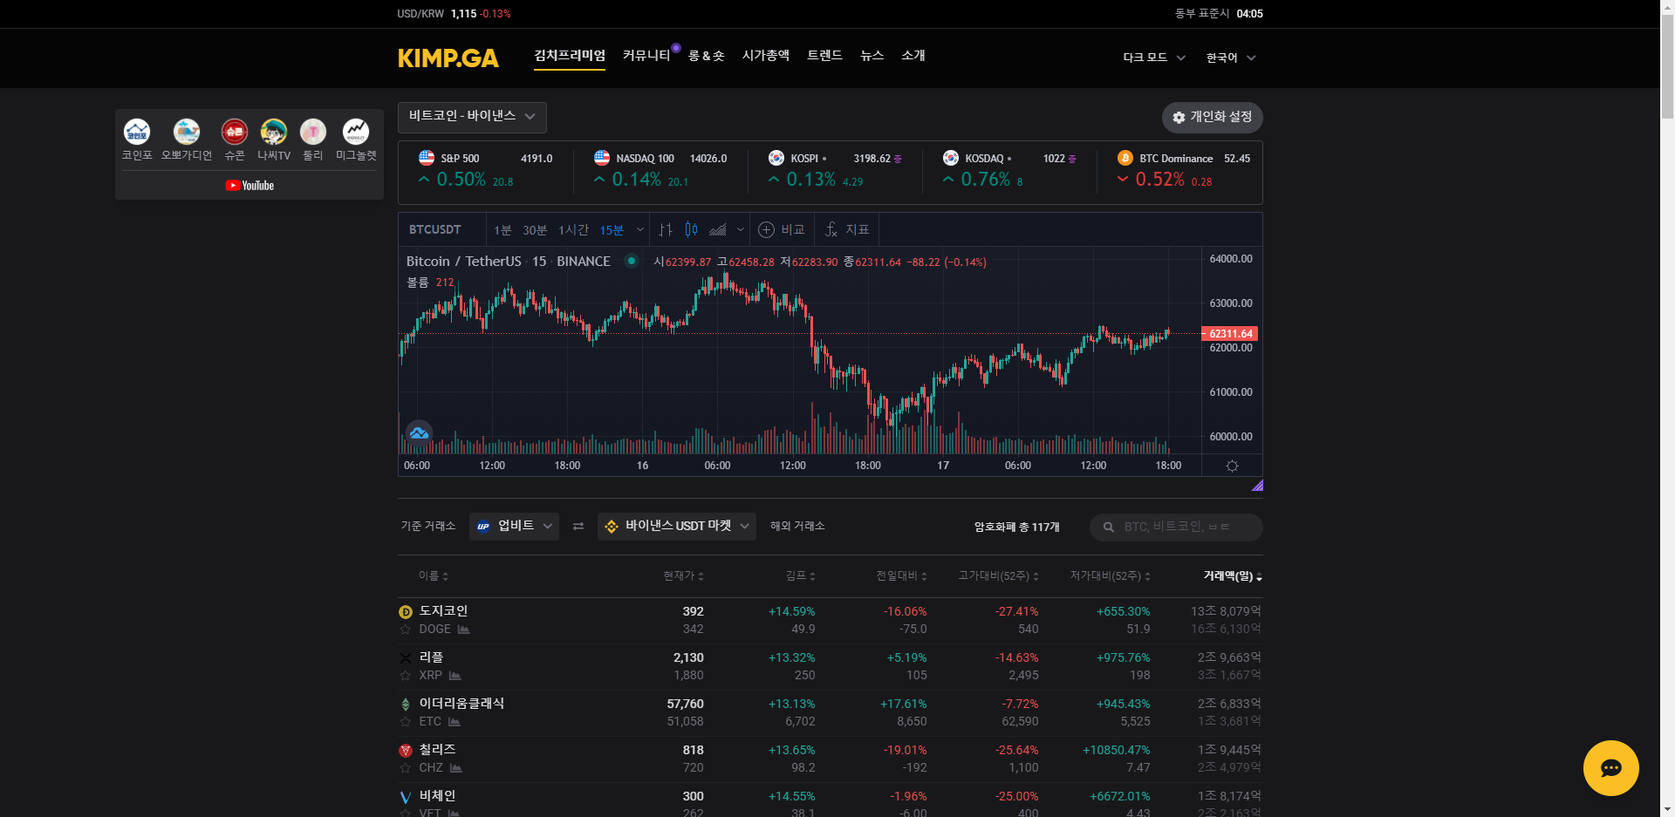
Task: Open CHZ mini chart icon
Action: [x=455, y=767]
